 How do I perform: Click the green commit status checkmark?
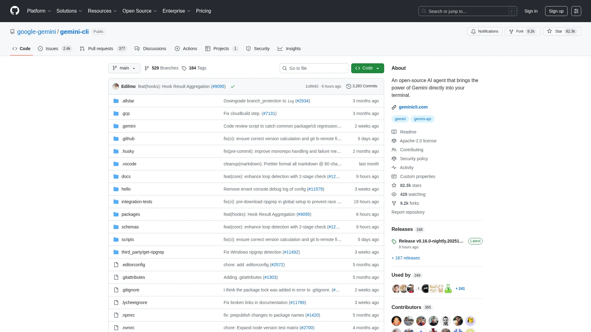(233, 87)
